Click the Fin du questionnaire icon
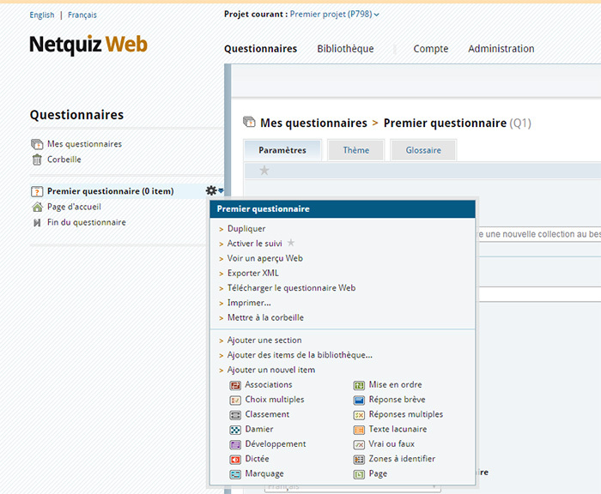The height and width of the screenshot is (494, 601). point(37,222)
